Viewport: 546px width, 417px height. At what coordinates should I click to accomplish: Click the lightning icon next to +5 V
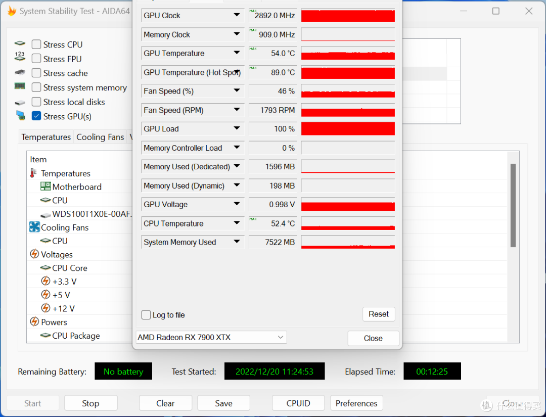click(45, 295)
